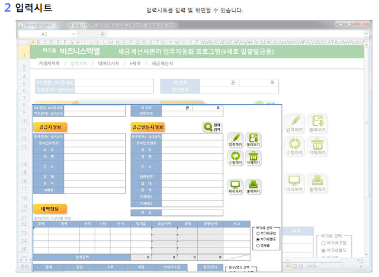Select faded 부가세별도 radio on background sheet
Viewport: 379px width, 277px height.
tap(323, 251)
